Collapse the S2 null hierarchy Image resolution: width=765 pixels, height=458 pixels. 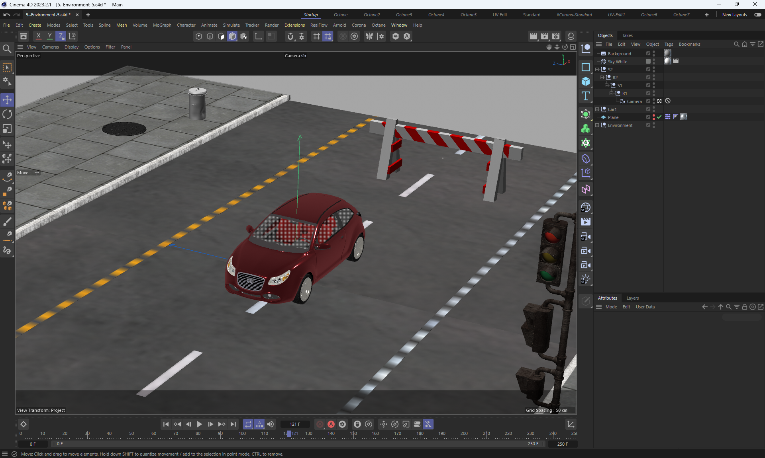(597, 69)
